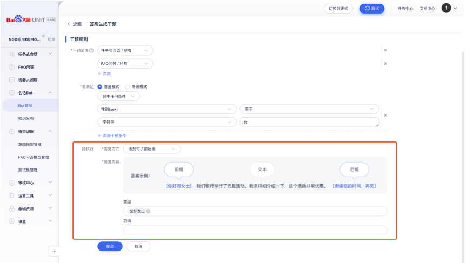Click the 审核中心 shield icon
466x263 pixels.
[x=11, y=183]
